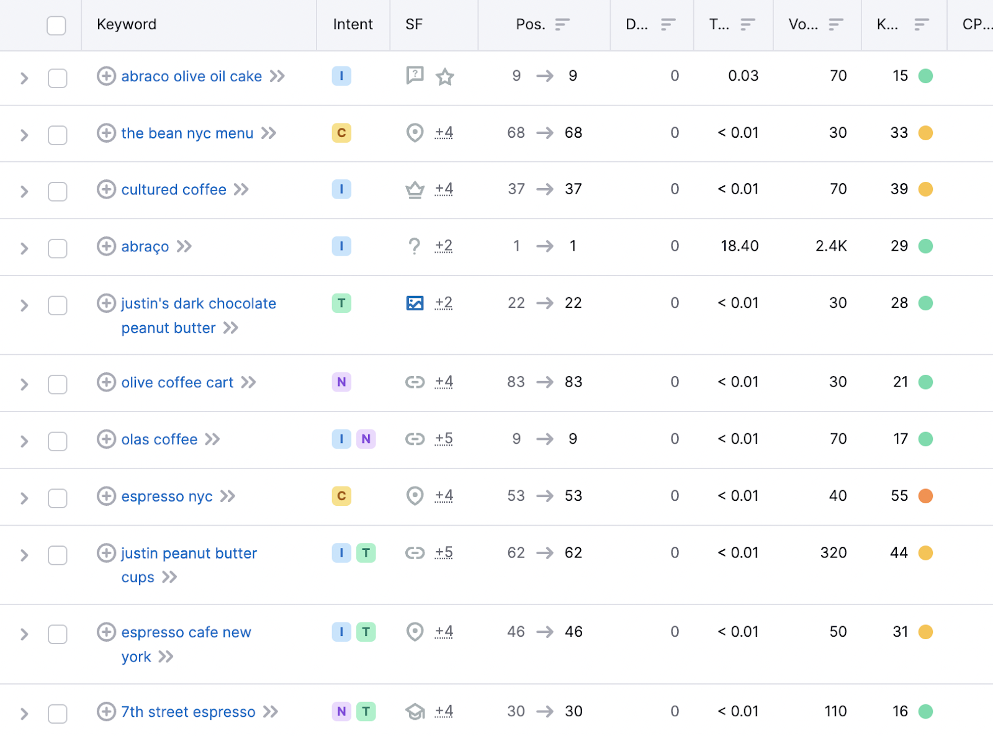This screenshot has height=736, width=993.
Task: Tick the 'olive coffee cart' checkbox
Action: tap(58, 384)
